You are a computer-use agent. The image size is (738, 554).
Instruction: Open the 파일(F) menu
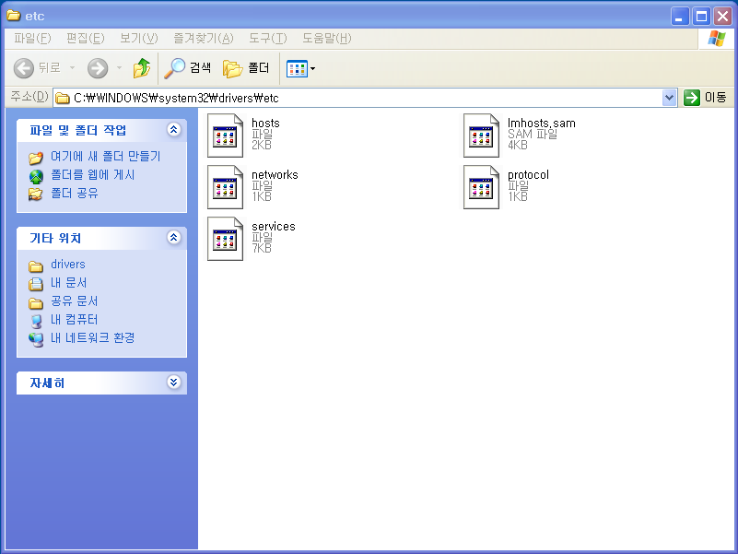coord(32,38)
